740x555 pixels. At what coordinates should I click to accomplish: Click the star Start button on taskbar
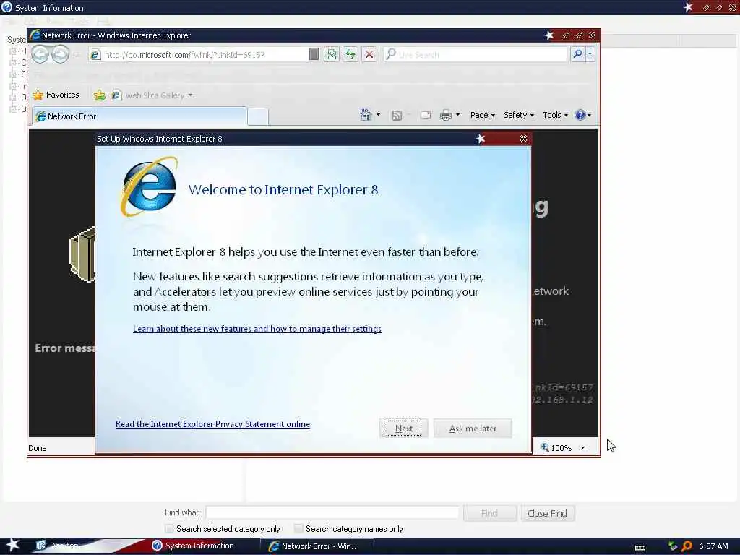(12, 545)
